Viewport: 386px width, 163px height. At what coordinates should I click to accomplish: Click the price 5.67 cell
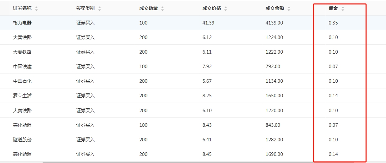[207, 81]
